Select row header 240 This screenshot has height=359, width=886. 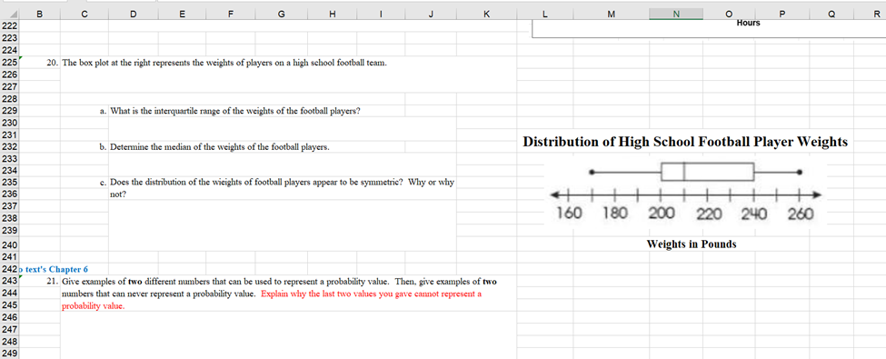(9, 245)
